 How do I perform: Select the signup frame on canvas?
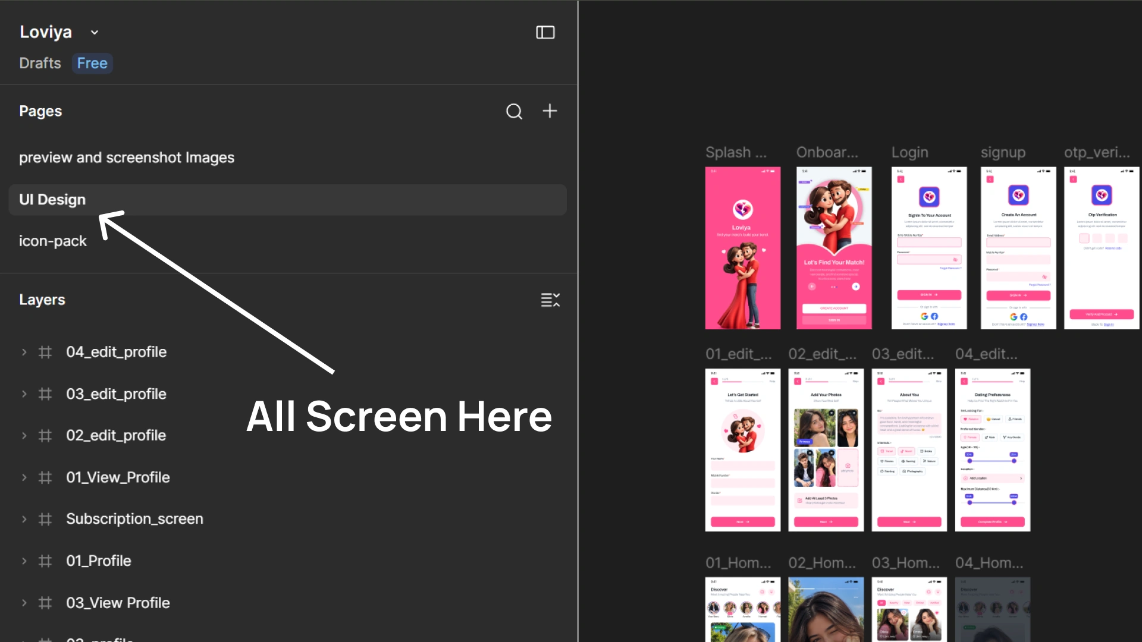1018,248
